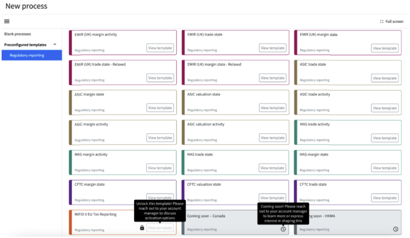View template for EMIR (UK) margin state
The width and height of the screenshot is (410, 238).
tap(385, 48)
